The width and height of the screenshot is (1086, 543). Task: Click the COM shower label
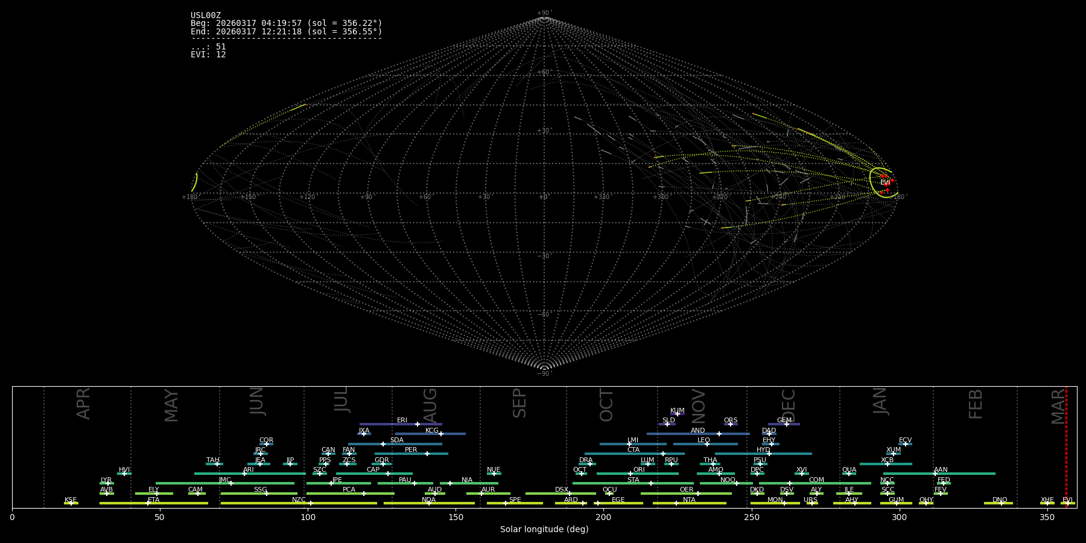816,480
